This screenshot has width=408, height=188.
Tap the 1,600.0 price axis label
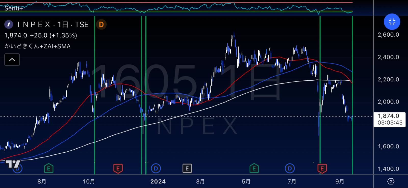click(x=388, y=147)
